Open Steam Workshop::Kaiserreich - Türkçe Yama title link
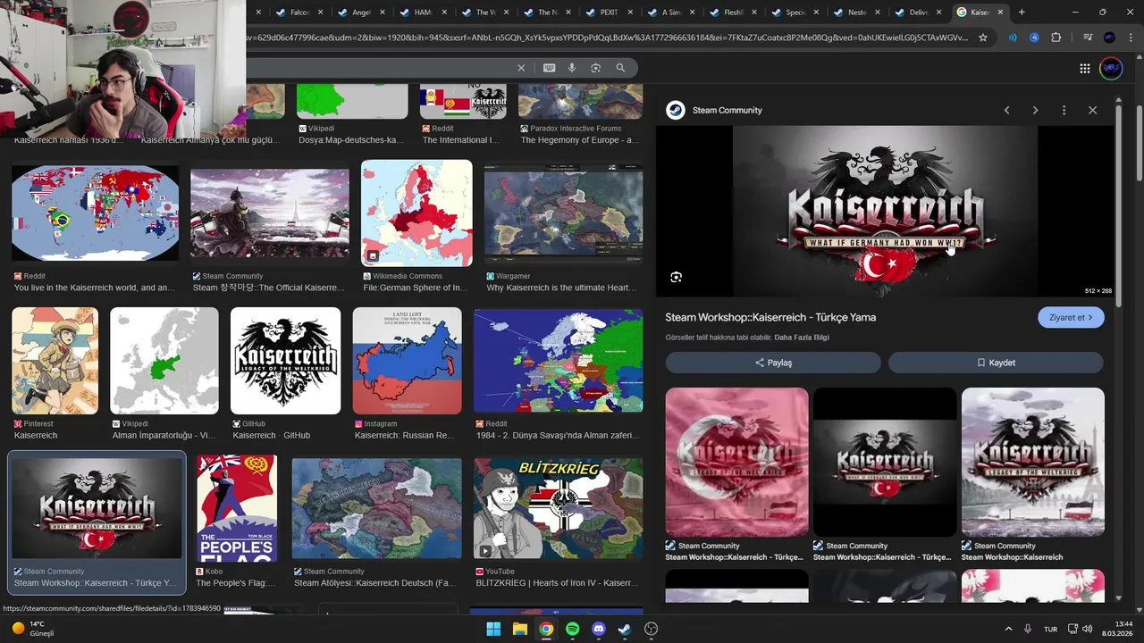 770,317
